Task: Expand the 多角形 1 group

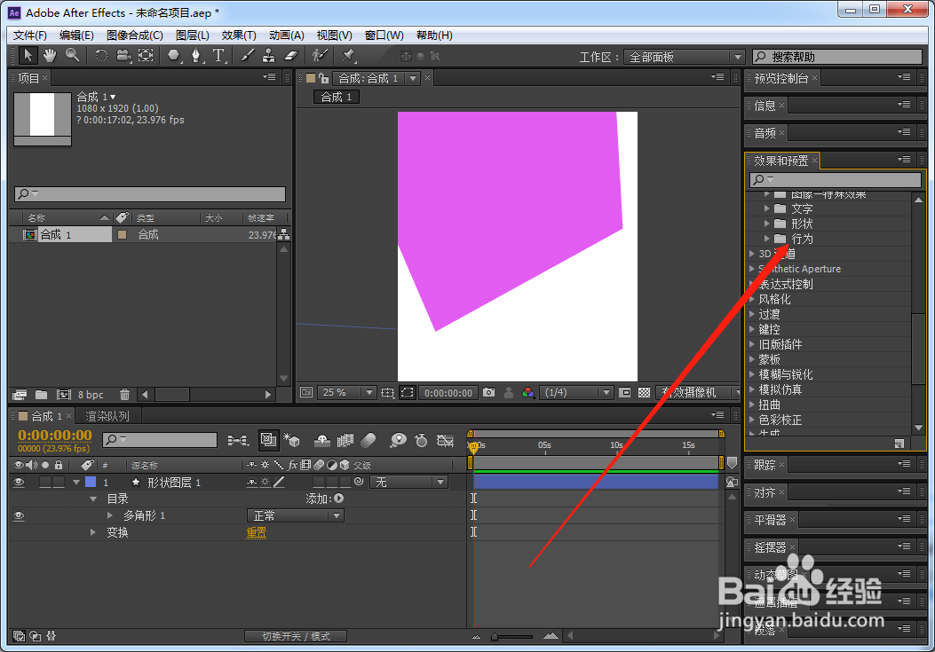Action: click(110, 515)
